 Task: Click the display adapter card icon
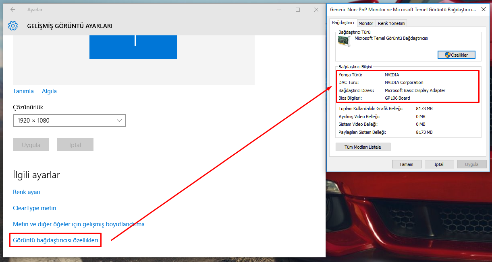point(345,41)
